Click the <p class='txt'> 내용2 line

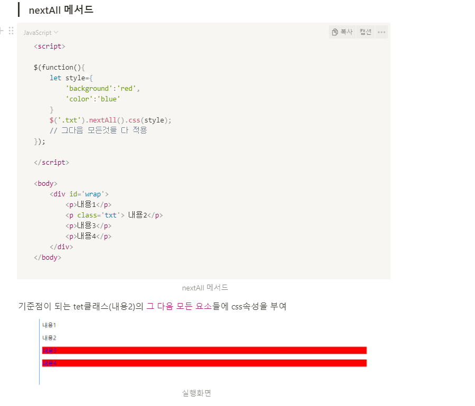tap(114, 215)
